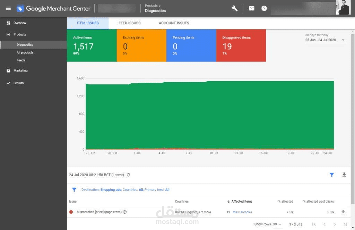Click the View samples link
The image size is (355, 230).
coord(242,212)
